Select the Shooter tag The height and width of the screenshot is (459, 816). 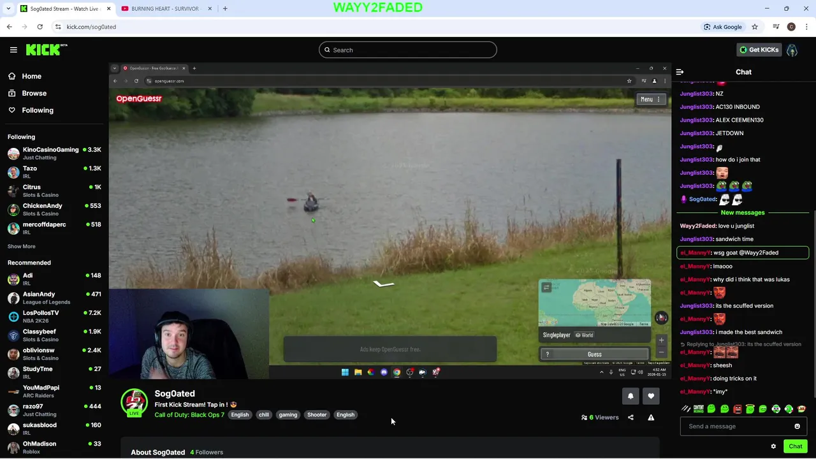(x=317, y=415)
